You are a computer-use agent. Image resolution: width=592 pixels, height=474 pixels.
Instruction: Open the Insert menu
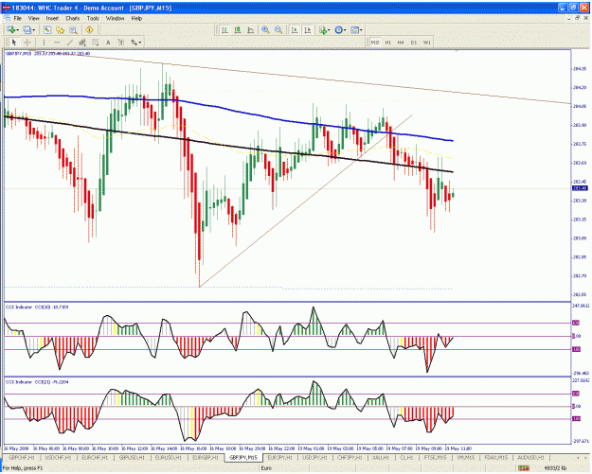pos(52,18)
